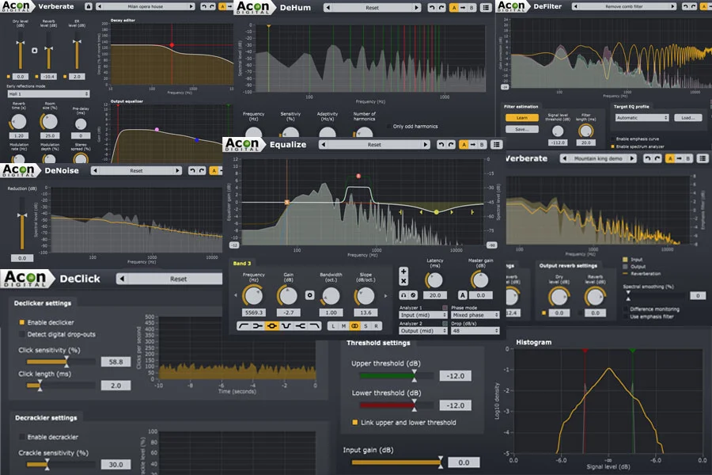The image size is (712, 475).
Task: Select the Band 3 tab
Action: (242, 263)
